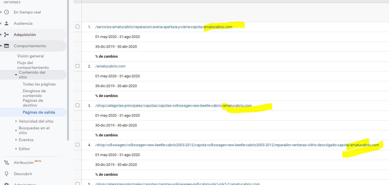Click 30-dic-2019 - 30-abr-2020 under row 3

[x=116, y=125]
